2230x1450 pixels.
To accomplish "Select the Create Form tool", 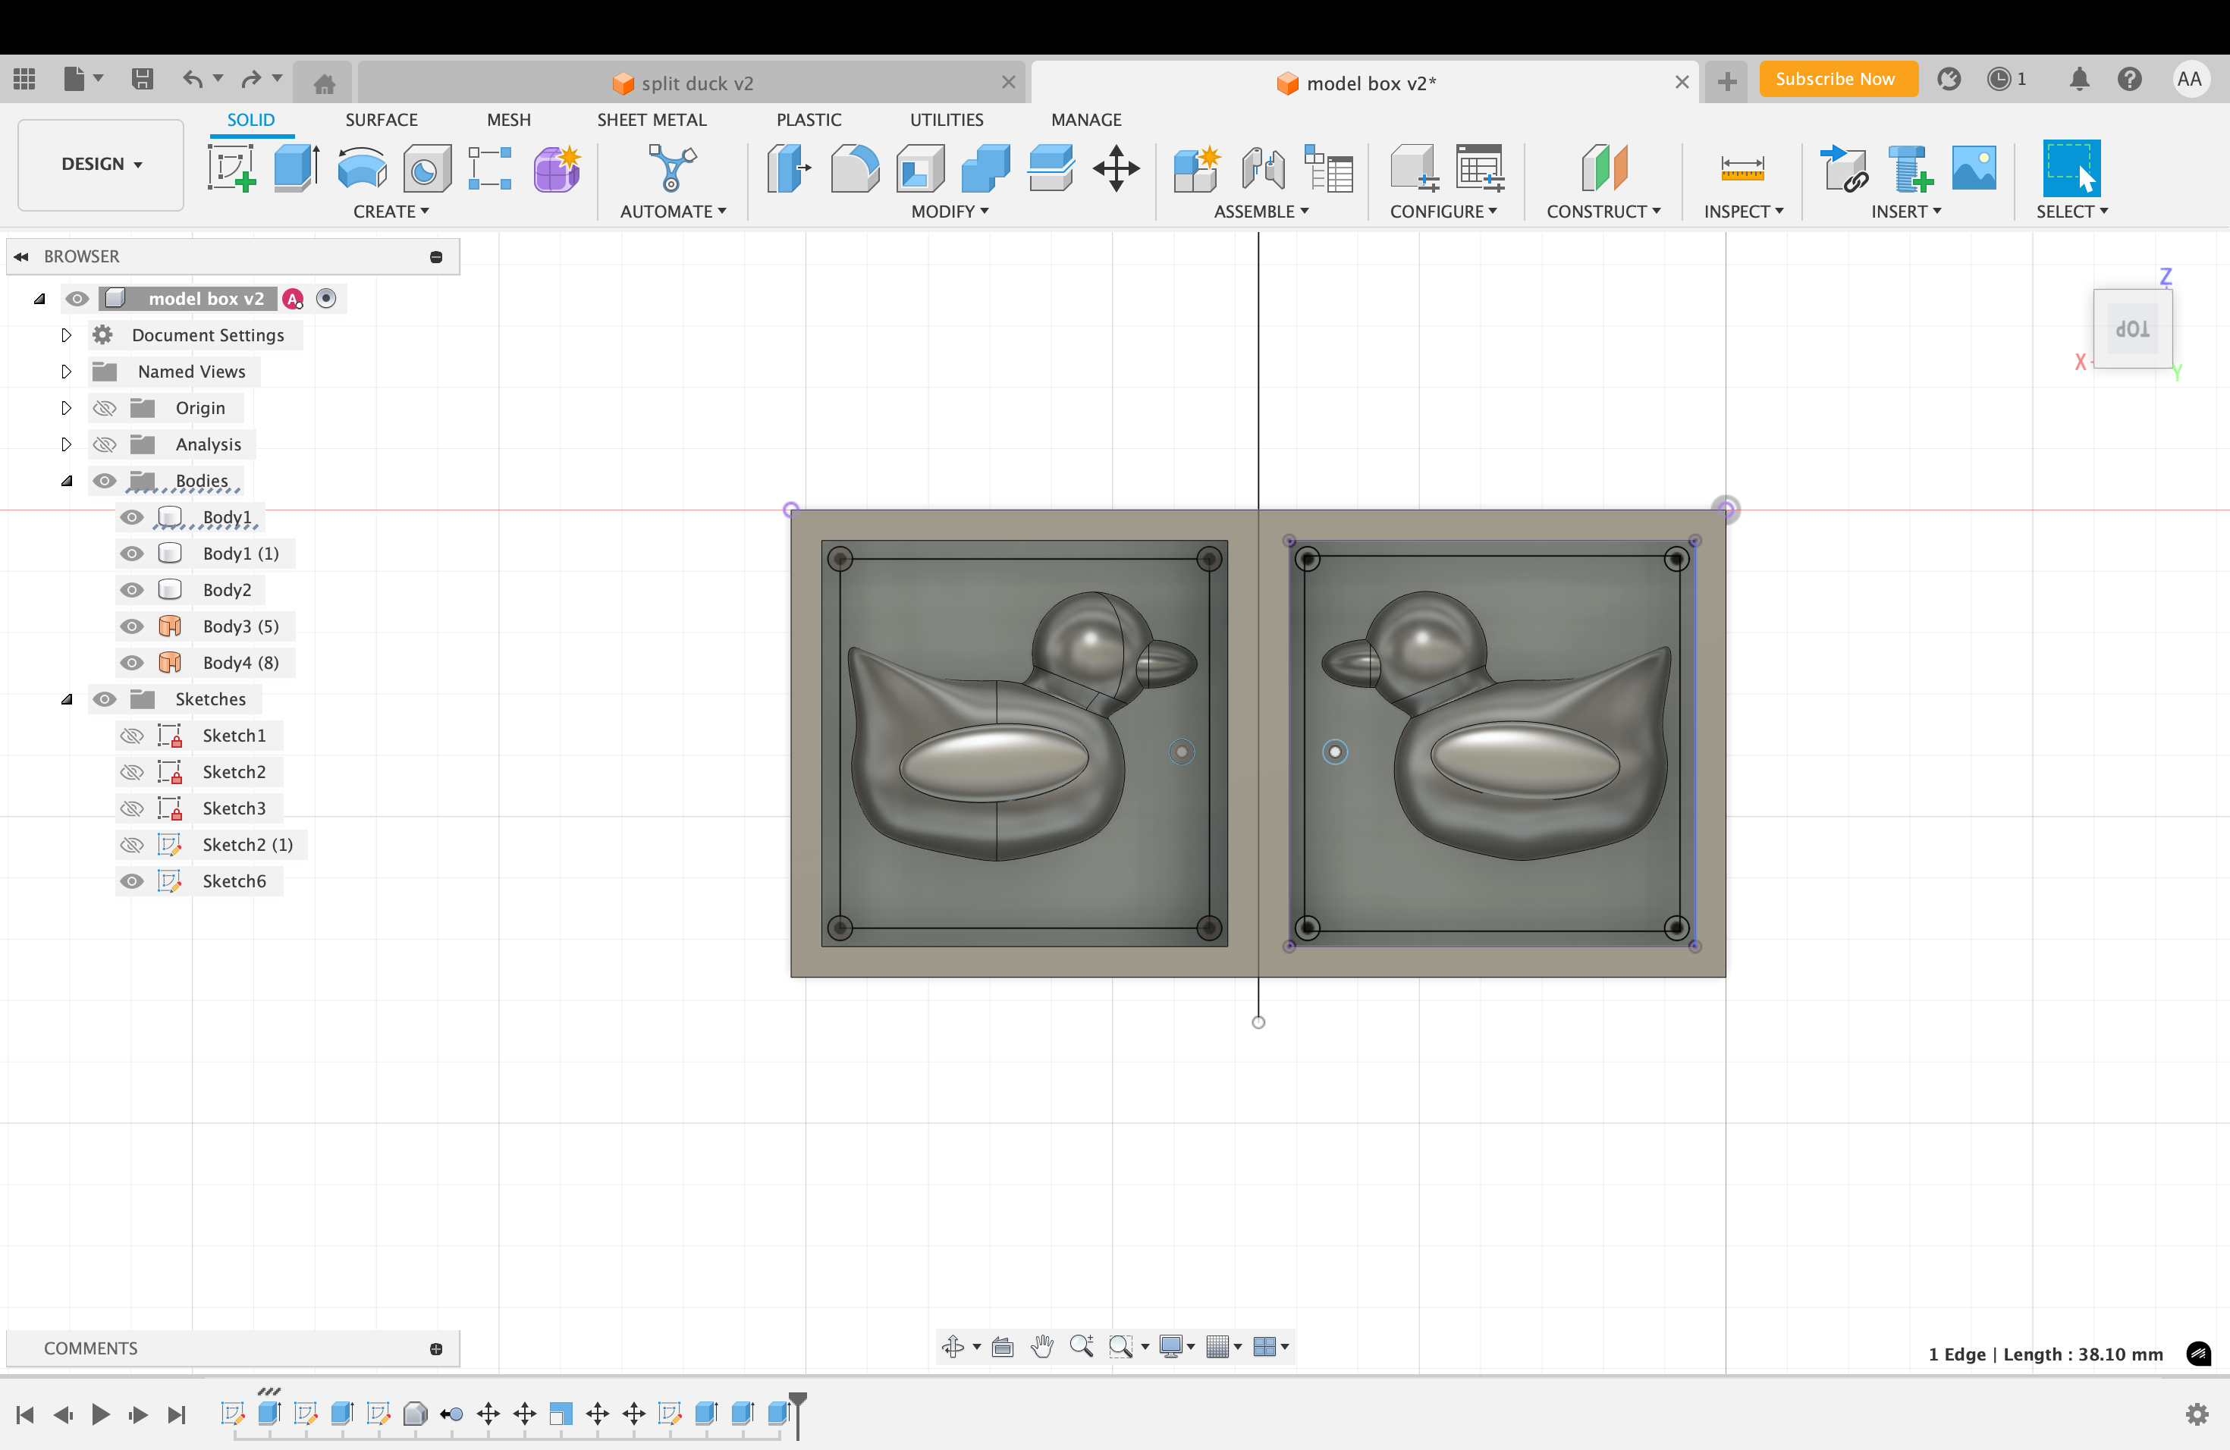I will coord(557,168).
